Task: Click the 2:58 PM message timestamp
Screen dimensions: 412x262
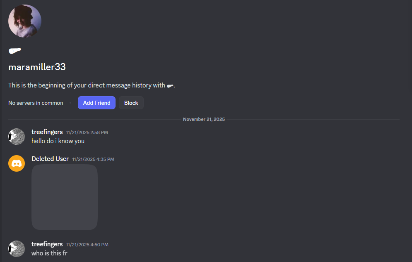Action: click(87, 132)
